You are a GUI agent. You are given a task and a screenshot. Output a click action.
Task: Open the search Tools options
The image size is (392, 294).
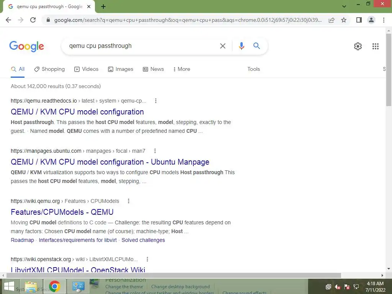[x=253, y=69]
